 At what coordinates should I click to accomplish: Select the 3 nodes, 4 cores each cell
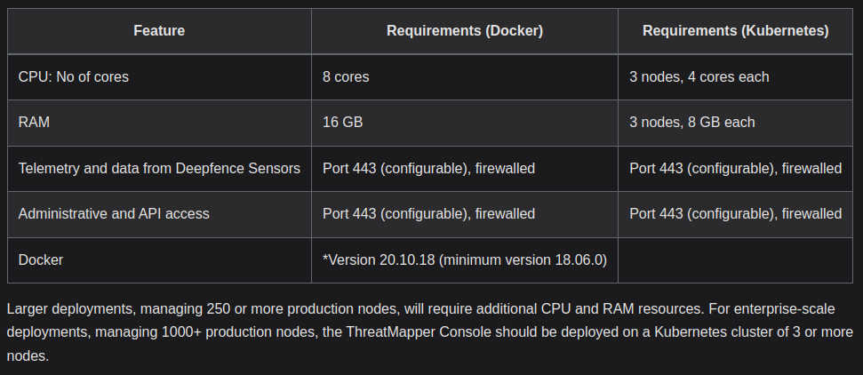tap(735, 77)
